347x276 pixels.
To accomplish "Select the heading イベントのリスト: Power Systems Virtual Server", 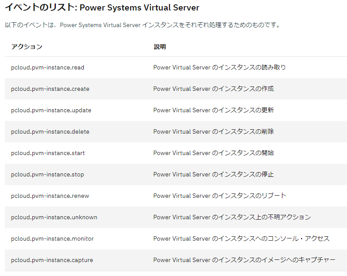I will coord(102,7).
